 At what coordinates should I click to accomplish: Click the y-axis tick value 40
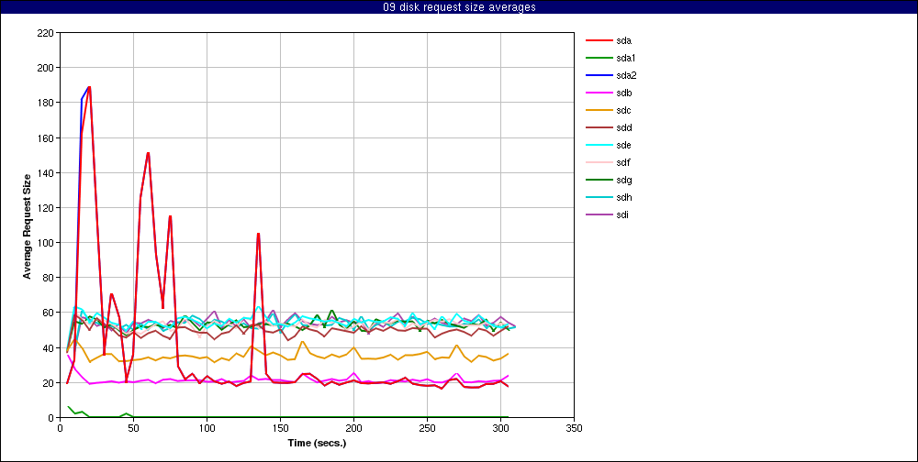point(49,348)
